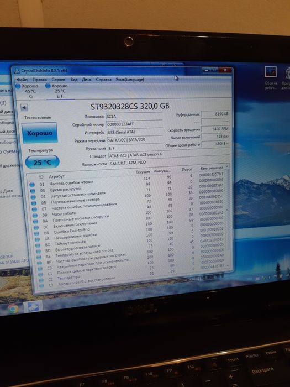
Task: Open the Справка menu
Action: (x=104, y=80)
